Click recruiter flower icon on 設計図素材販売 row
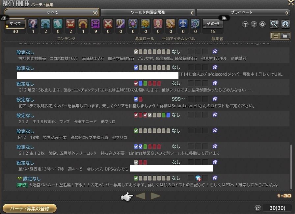295x214 pixels. 215,51
